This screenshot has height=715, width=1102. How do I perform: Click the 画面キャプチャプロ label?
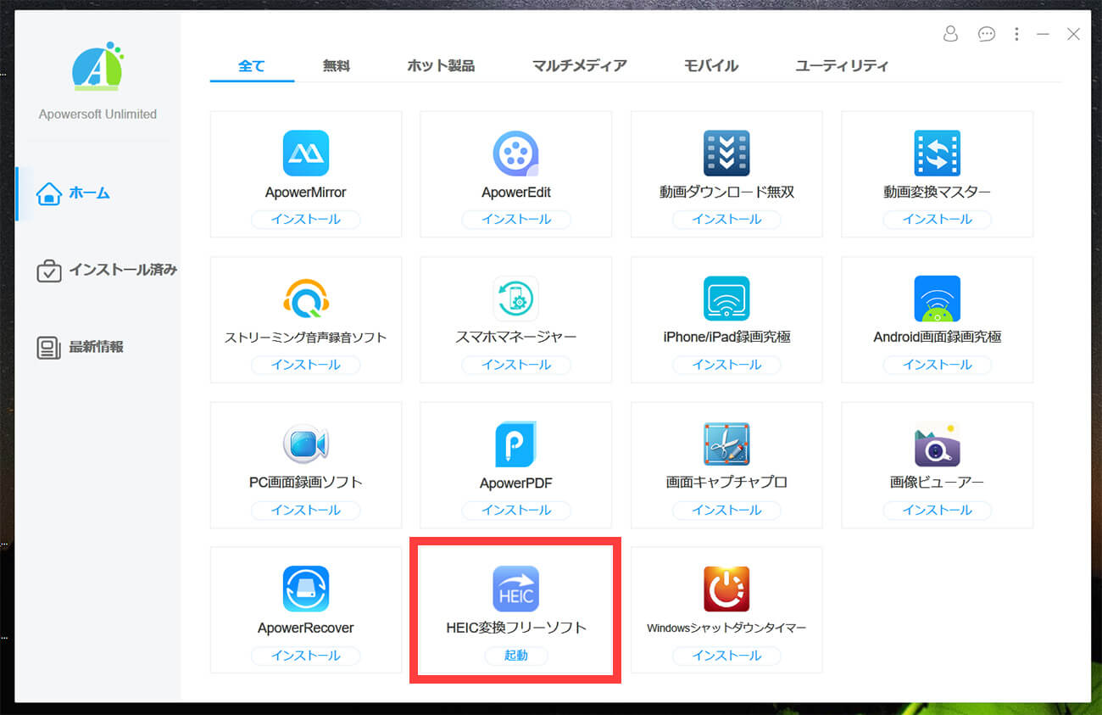[726, 483]
